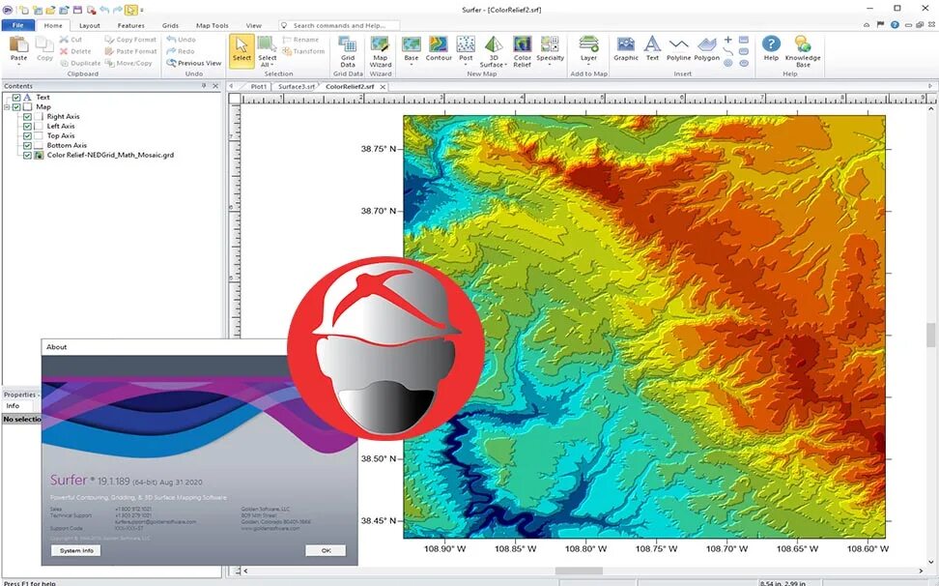Screen dimensions: 939x586
Task: Expand the Specialty dropdown arrow
Action: click(x=550, y=64)
